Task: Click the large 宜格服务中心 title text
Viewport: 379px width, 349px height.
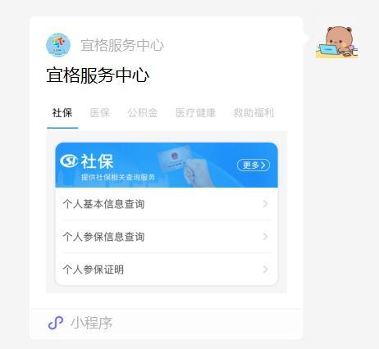Action: [98, 75]
